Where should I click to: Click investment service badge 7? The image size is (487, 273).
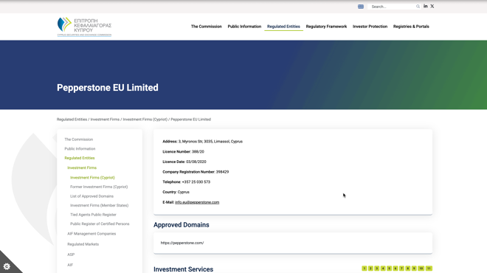coord(401,269)
